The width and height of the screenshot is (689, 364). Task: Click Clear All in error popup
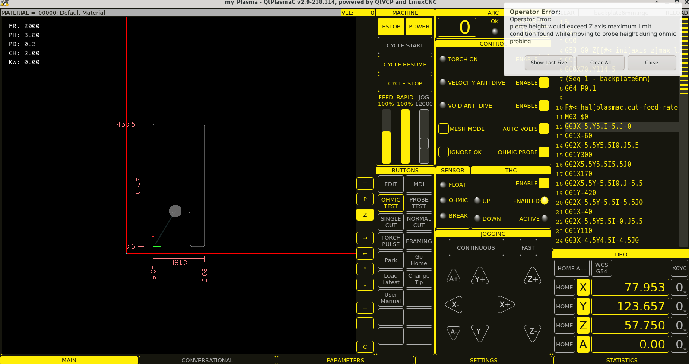(x=600, y=63)
